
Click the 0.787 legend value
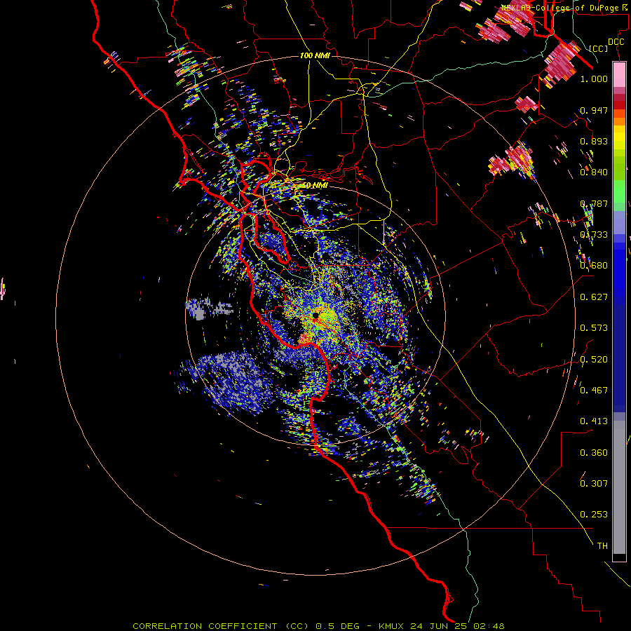click(x=594, y=203)
